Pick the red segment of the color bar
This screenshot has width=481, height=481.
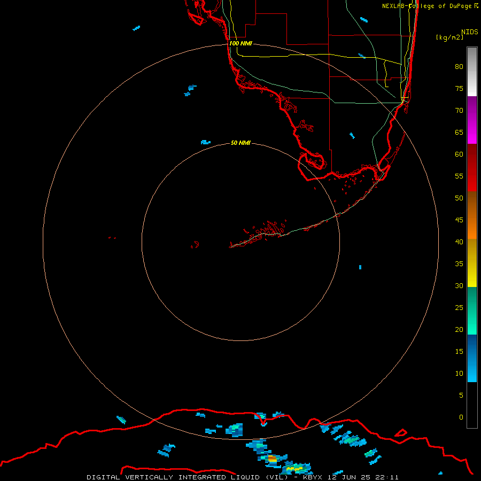click(472, 168)
